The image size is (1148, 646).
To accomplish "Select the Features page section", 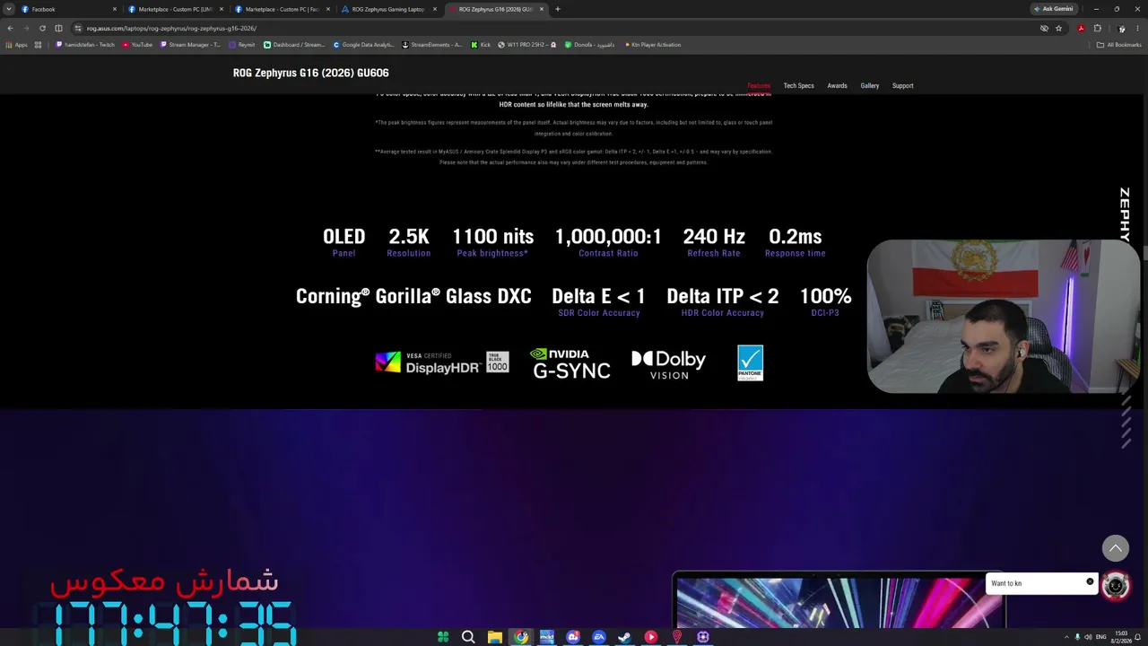I will point(759,86).
